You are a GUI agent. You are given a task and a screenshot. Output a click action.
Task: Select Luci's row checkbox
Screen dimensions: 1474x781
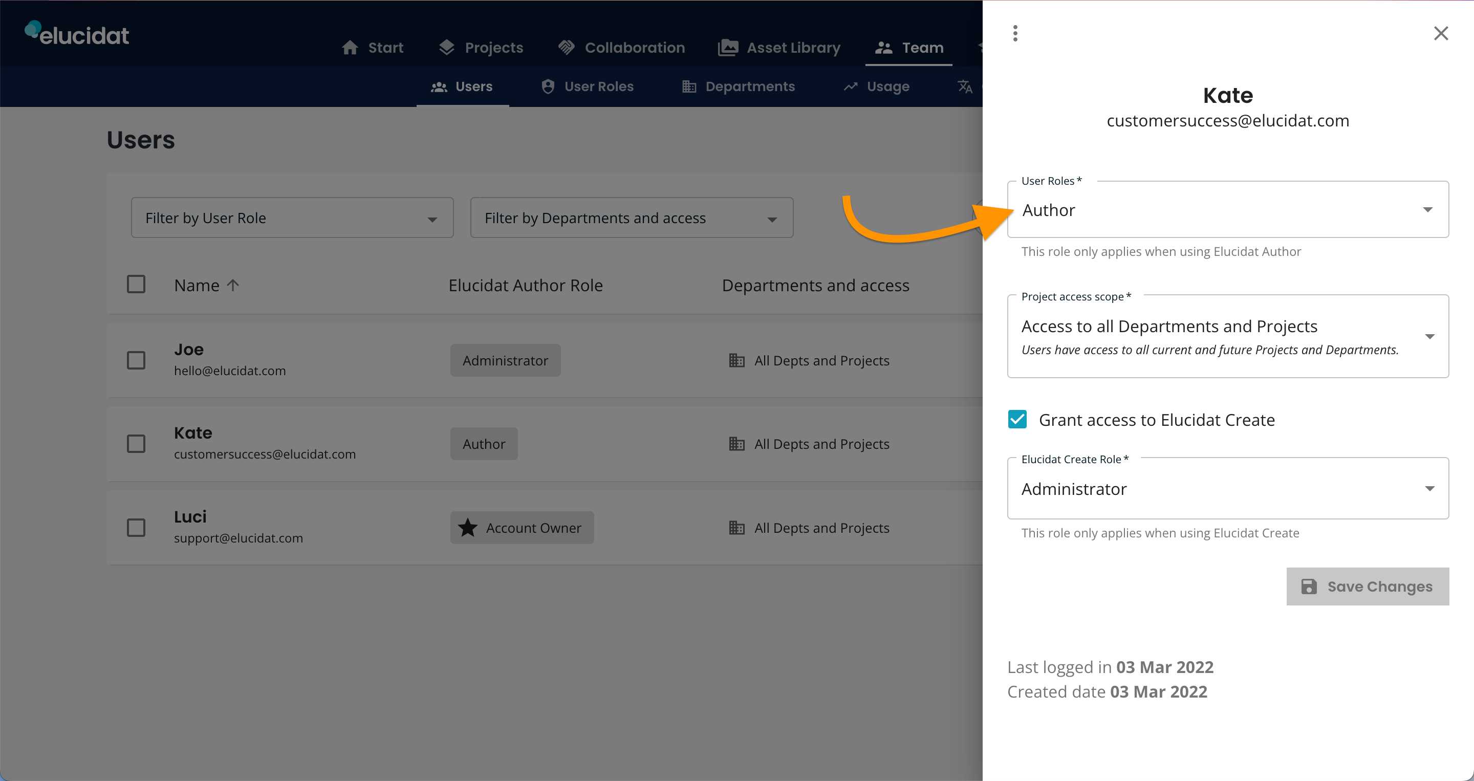(136, 528)
